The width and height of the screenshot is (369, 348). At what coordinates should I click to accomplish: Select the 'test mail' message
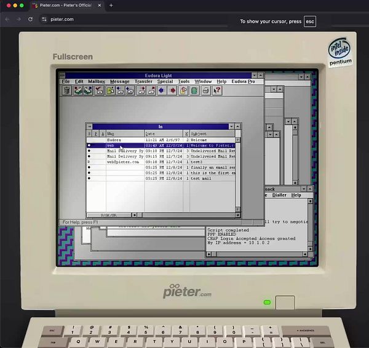pos(161,179)
